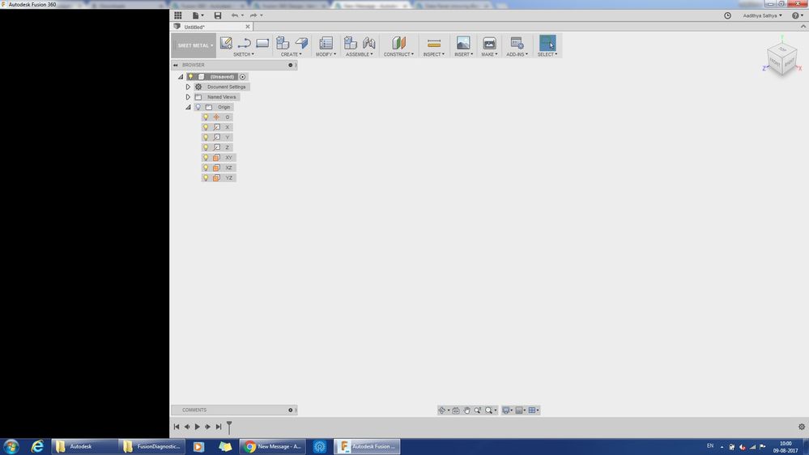
Task: Click the Orbit tool in navigation bar
Action: (x=441, y=410)
